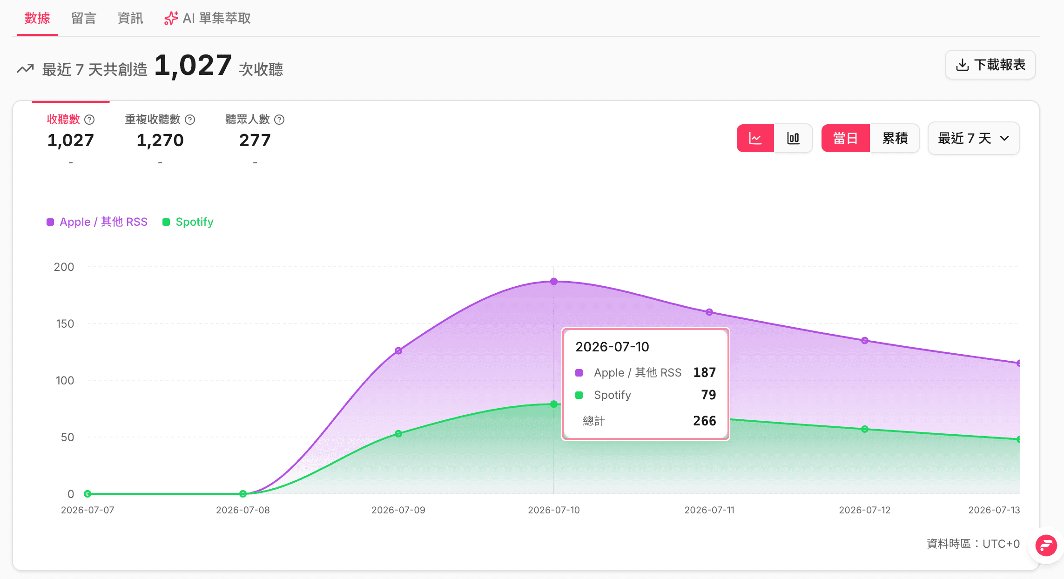Click Spotify data point on 2026-07-12

pyautogui.click(x=865, y=429)
